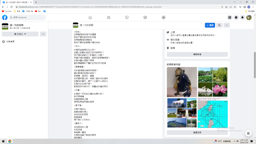Open the YouTube bookmark
Screen dimensions: 256x144
[6, 11]
